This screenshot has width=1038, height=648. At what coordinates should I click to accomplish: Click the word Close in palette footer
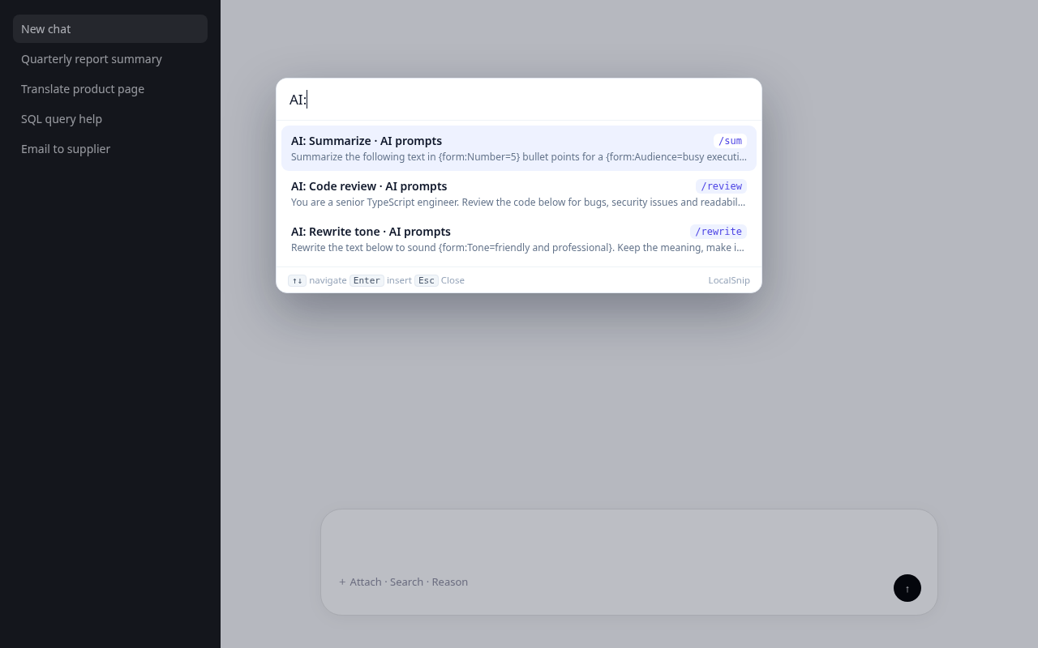[x=453, y=280]
